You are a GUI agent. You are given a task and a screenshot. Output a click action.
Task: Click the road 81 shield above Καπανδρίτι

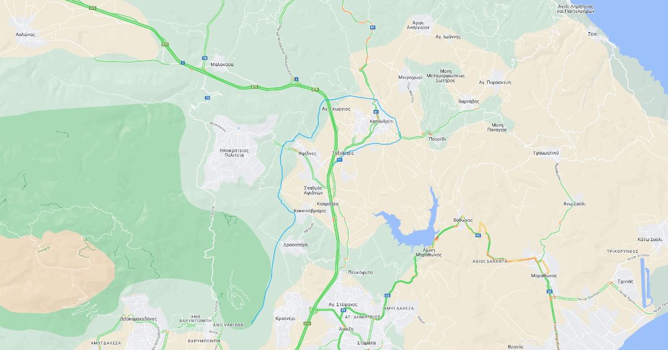(375, 112)
